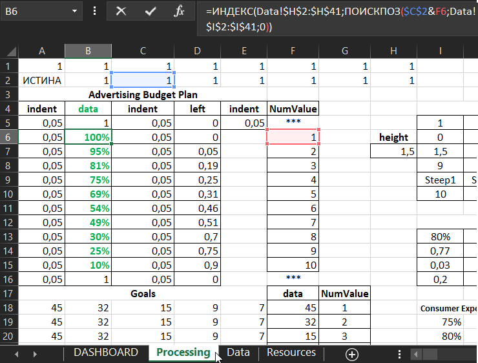Image resolution: width=478 pixels, height=363 pixels.
Task: Go to the Resources sheet tab
Action: pyautogui.click(x=291, y=353)
